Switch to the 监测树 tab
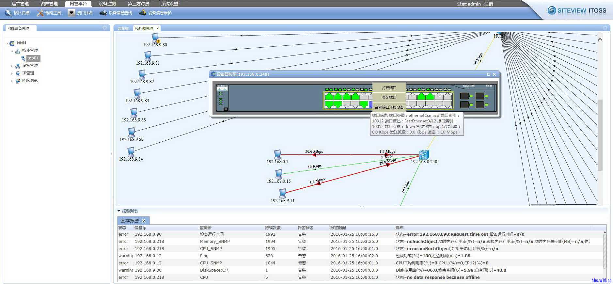The height and width of the screenshot is (284, 613). pyautogui.click(x=123, y=28)
